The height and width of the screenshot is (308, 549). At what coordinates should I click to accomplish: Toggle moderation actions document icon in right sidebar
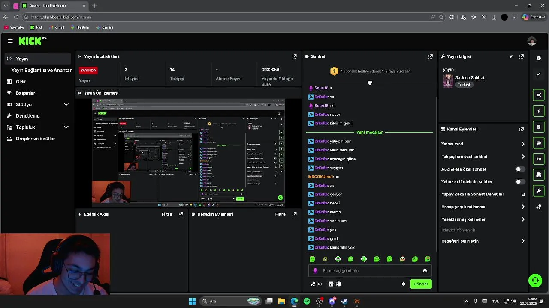tap(539, 127)
